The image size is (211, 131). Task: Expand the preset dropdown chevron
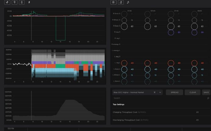click(x=160, y=92)
